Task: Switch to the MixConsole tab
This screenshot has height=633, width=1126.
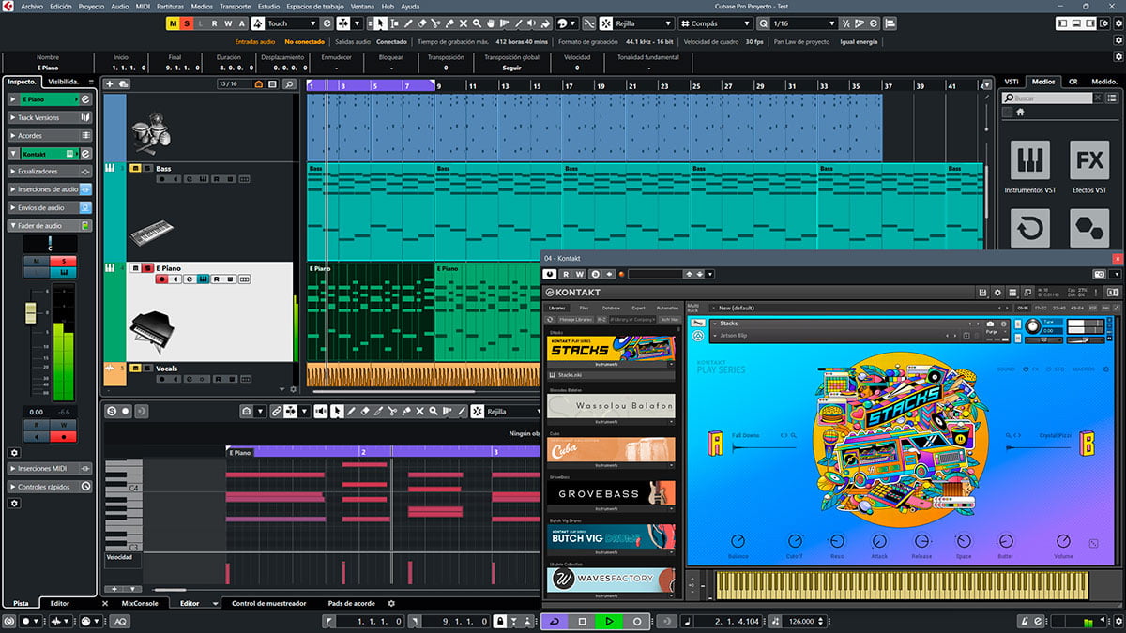Action: pos(141,604)
